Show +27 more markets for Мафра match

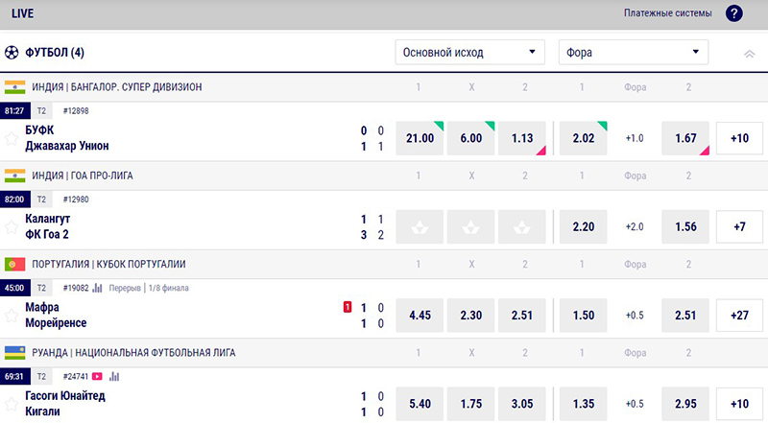(x=739, y=316)
